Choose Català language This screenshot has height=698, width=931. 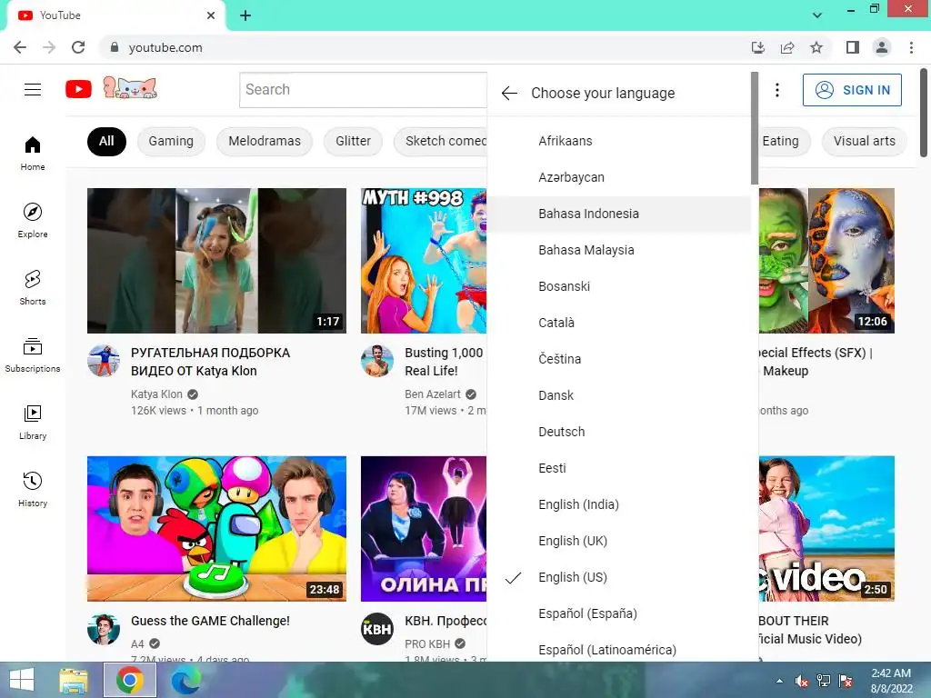tap(619, 323)
